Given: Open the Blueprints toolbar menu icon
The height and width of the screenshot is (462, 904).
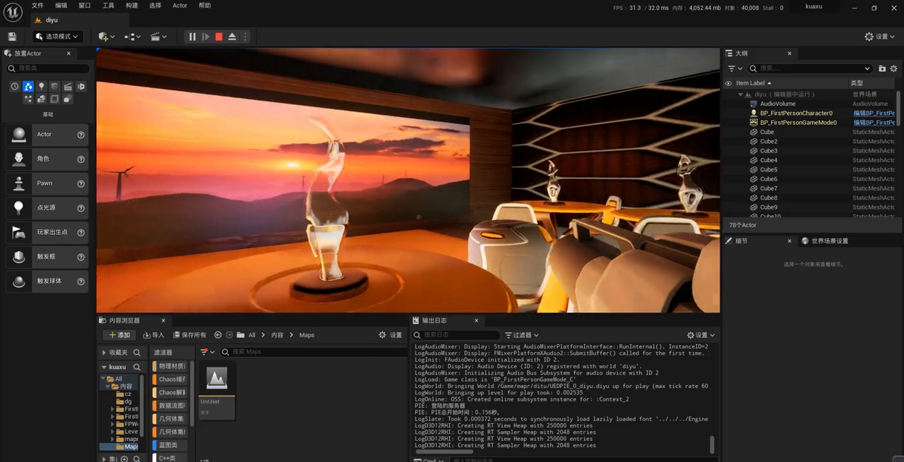Looking at the screenshot, I should [x=132, y=37].
